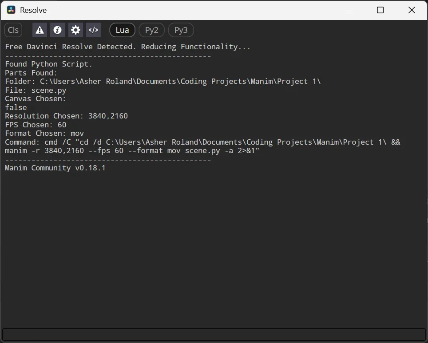The height and width of the screenshot is (343, 428).
Task: Toggle the code brackets script filter icon
Action: 93,30
